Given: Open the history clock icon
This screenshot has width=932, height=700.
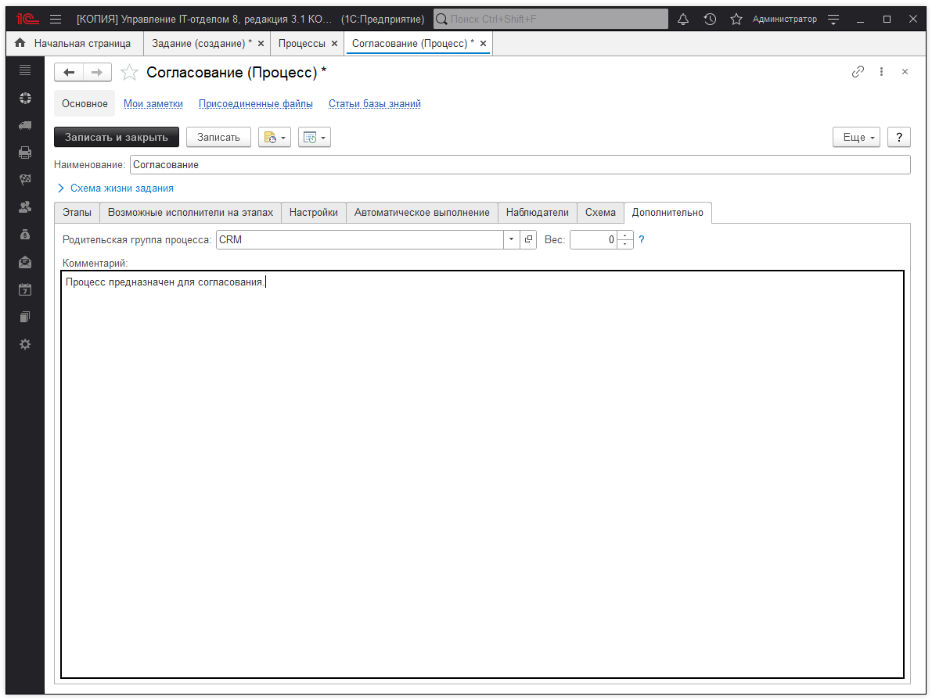Looking at the screenshot, I should 710,19.
